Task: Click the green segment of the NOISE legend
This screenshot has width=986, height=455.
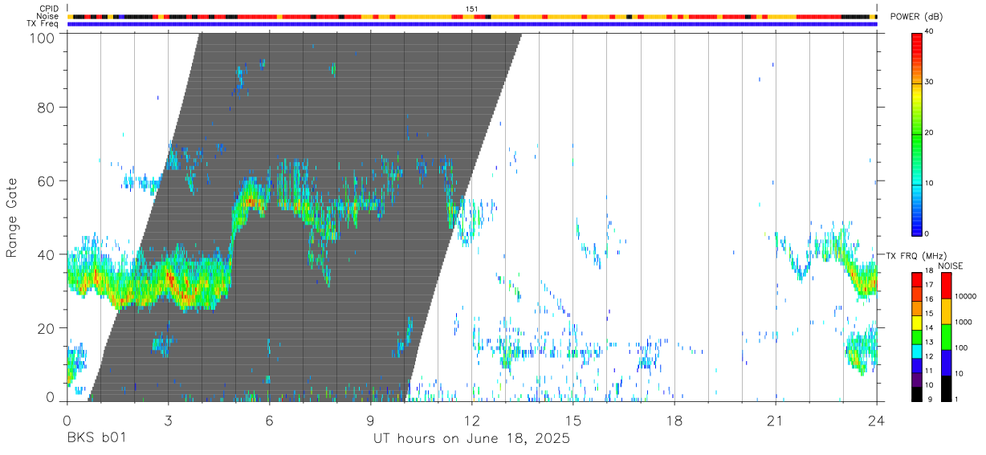Action: tap(947, 335)
